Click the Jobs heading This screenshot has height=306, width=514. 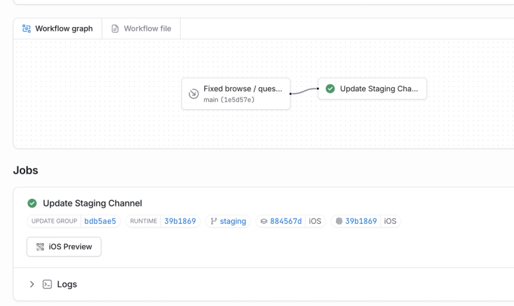[26, 170]
